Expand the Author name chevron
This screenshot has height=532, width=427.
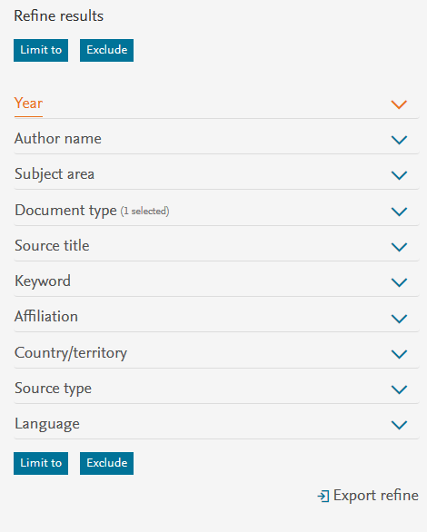pos(399,140)
